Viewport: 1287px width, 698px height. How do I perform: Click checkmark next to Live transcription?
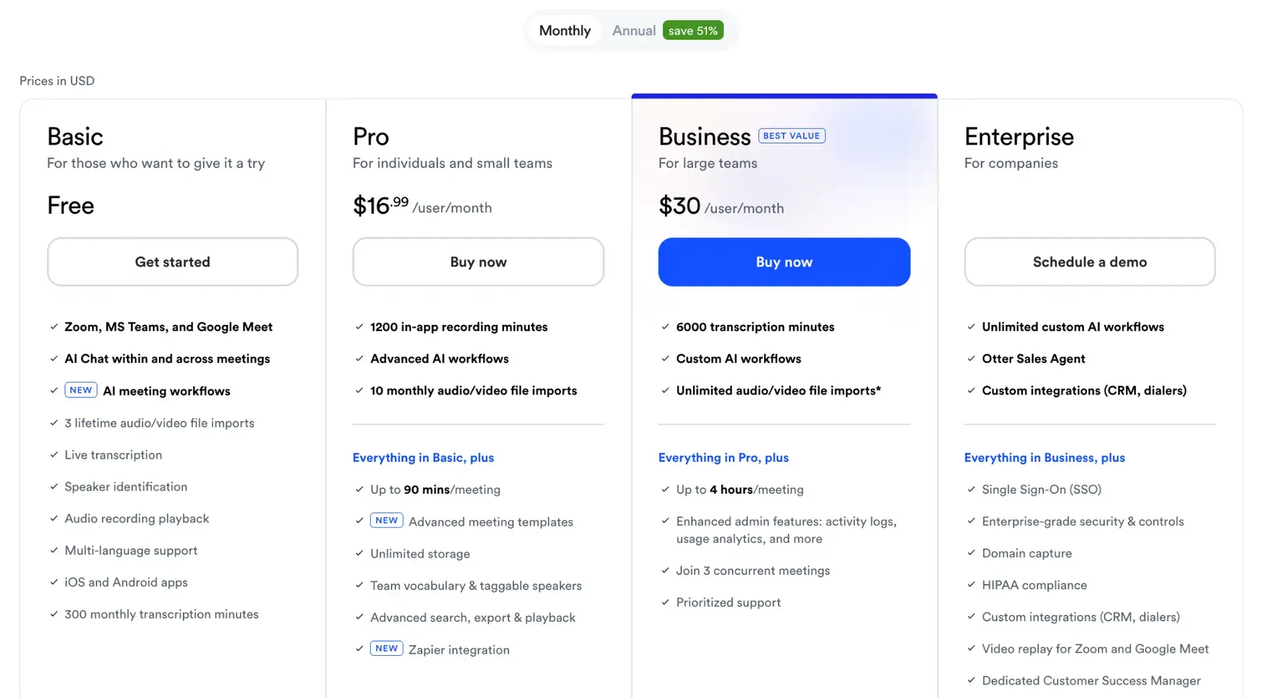point(54,455)
